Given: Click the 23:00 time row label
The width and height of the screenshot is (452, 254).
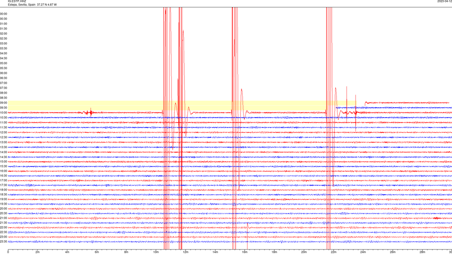Looking at the screenshot, I should pyautogui.click(x=3, y=237).
